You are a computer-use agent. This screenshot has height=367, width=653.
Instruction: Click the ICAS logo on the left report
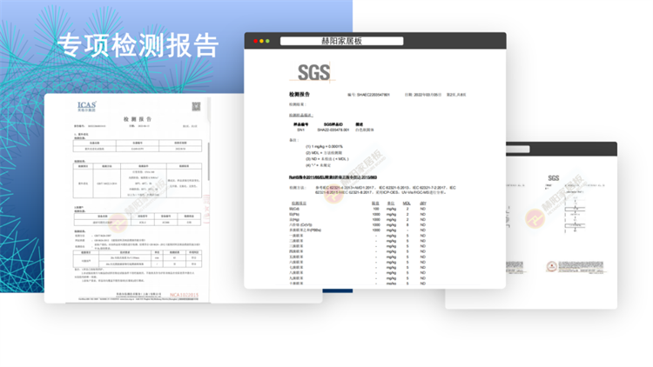point(86,106)
